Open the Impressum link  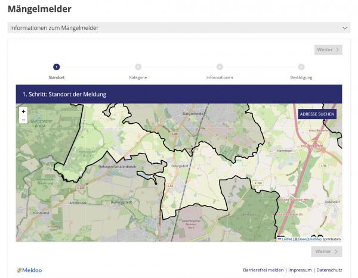click(300, 270)
